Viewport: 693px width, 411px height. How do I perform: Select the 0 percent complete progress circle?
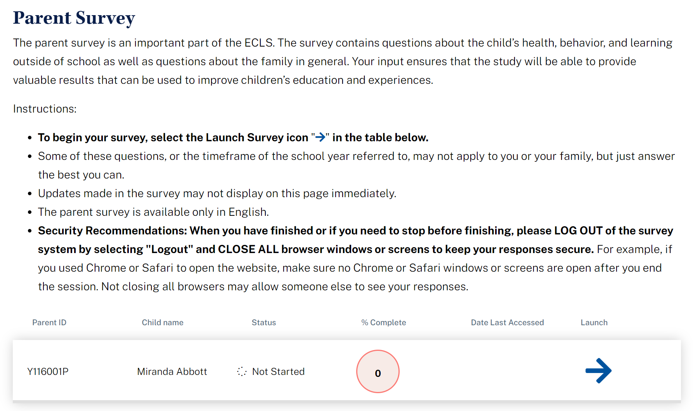pos(378,371)
